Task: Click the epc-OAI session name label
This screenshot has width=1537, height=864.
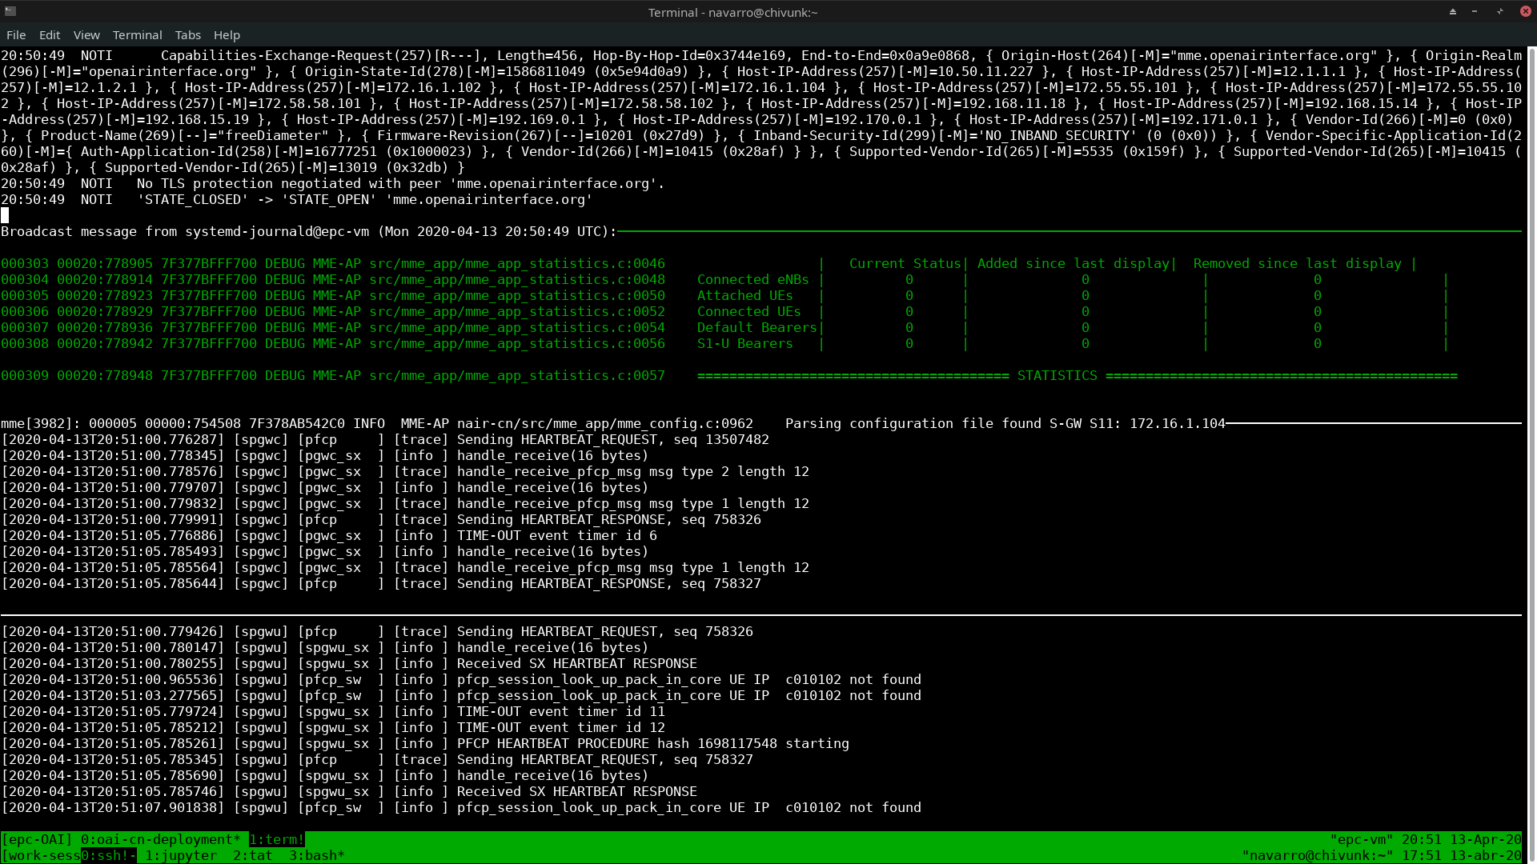Action: [x=37, y=839]
